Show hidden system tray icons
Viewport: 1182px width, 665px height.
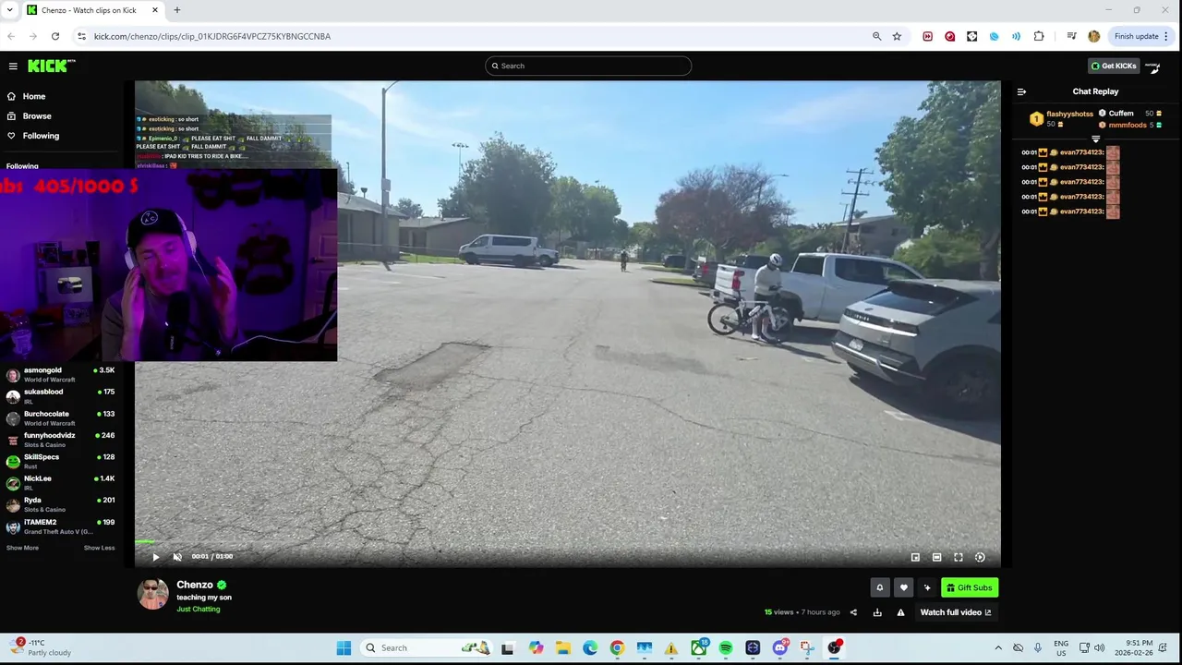[998, 647]
